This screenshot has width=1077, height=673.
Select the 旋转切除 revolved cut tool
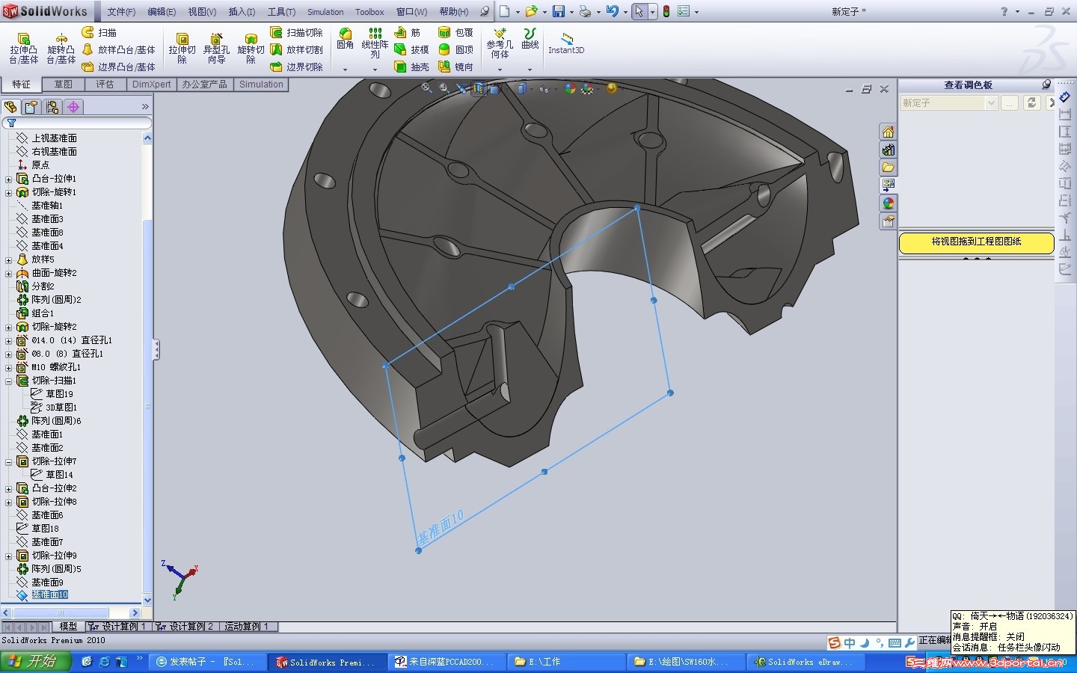coord(251,49)
